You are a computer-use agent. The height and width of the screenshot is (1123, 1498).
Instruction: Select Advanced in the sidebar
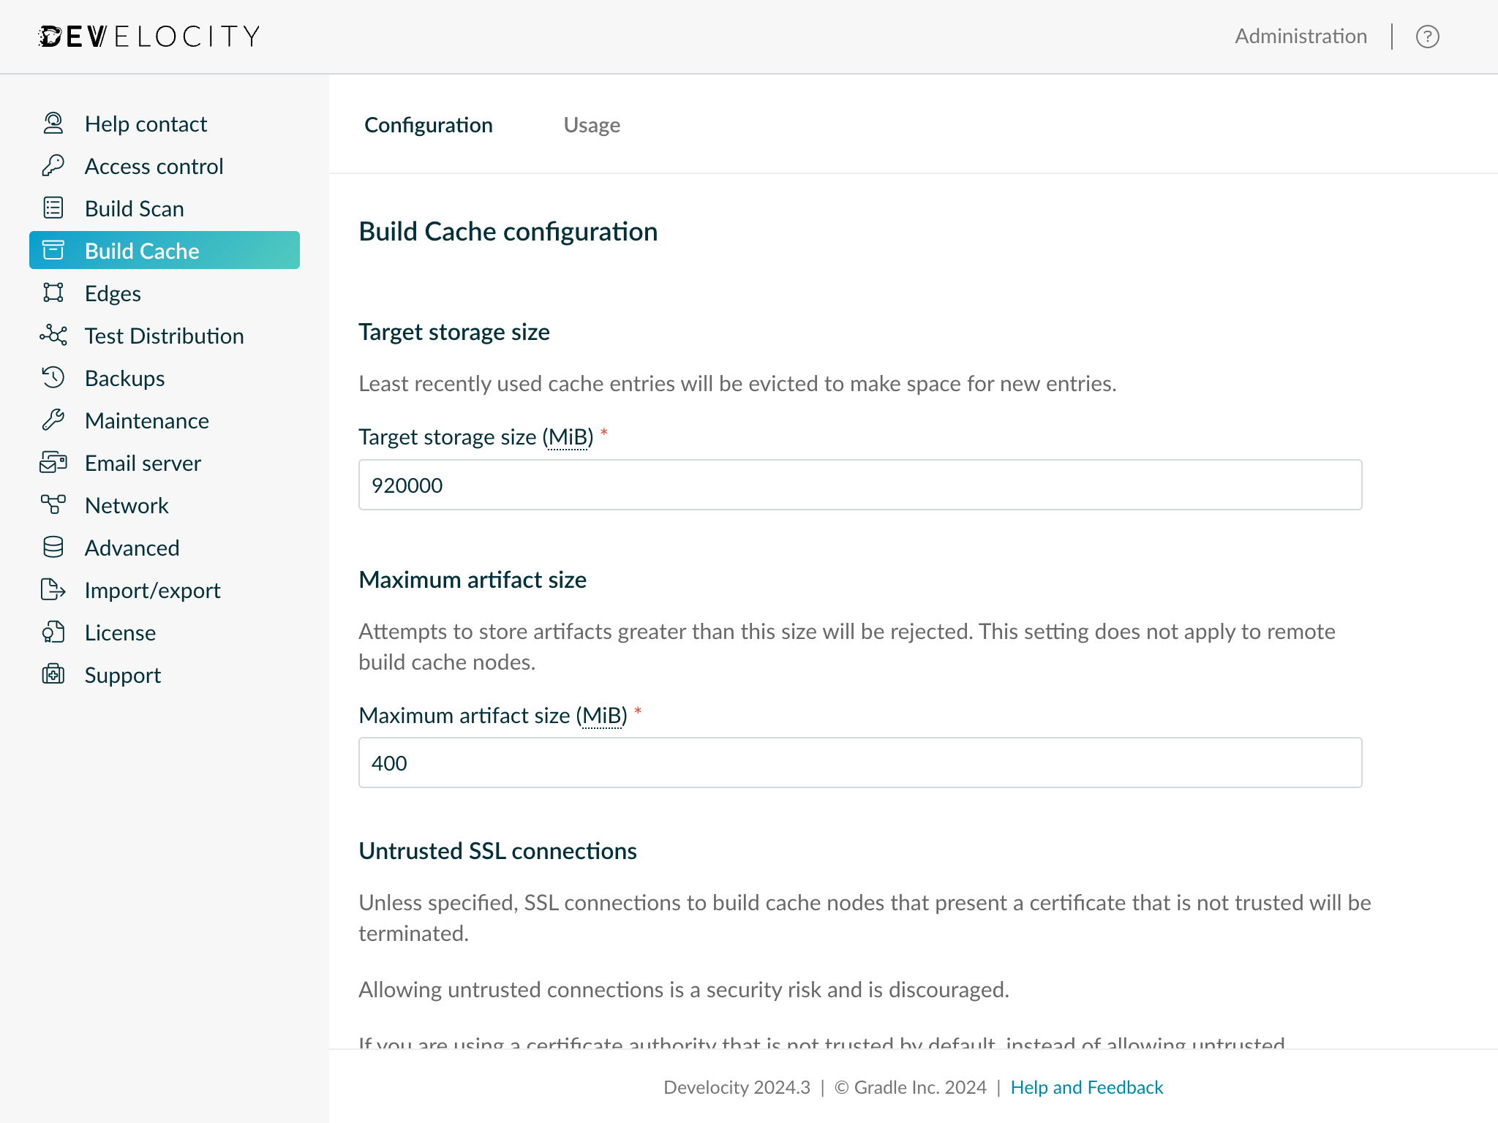[132, 548]
